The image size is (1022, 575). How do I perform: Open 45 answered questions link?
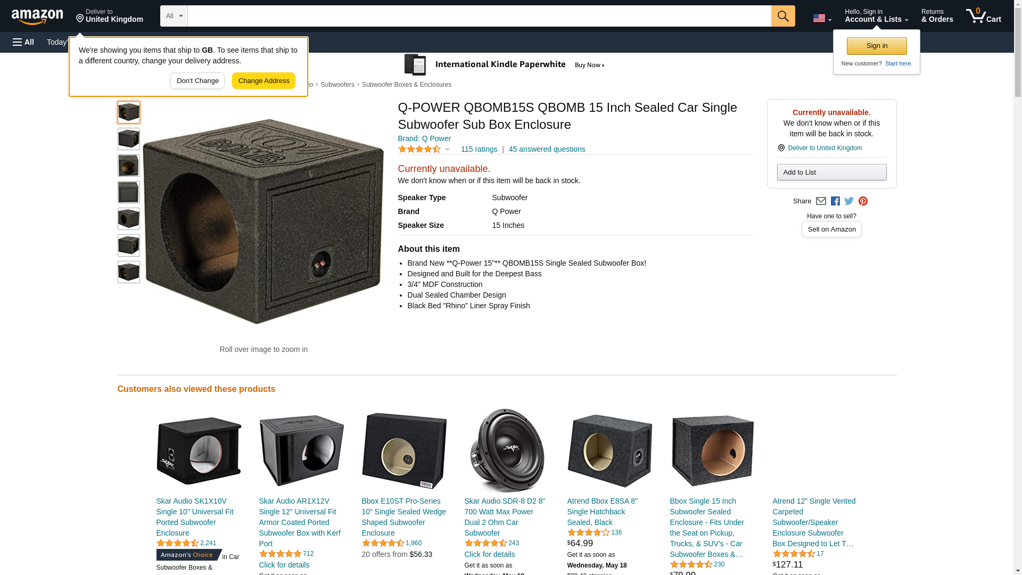547,150
